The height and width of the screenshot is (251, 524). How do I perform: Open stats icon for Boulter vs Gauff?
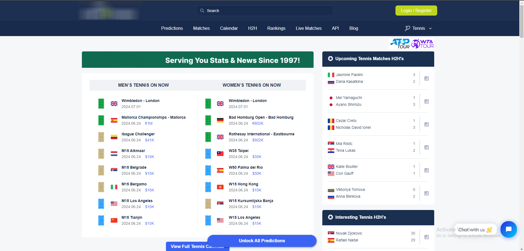point(427,170)
